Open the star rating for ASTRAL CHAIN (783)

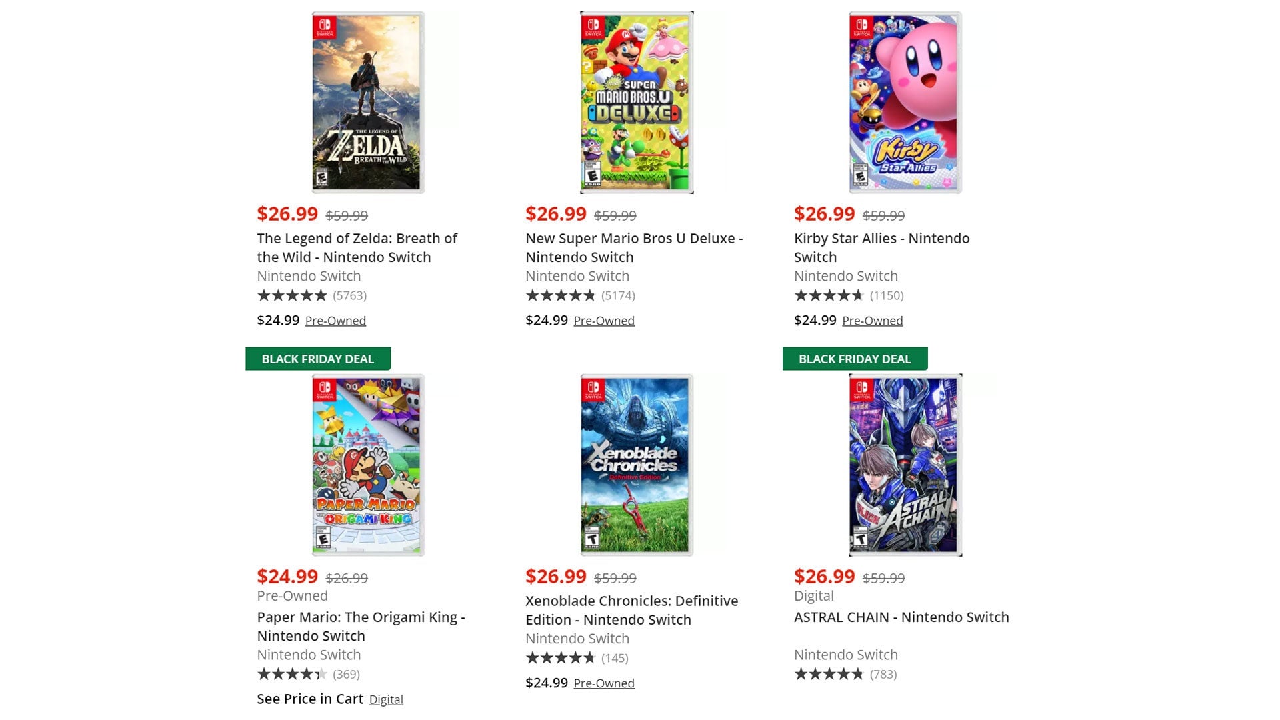[829, 674]
